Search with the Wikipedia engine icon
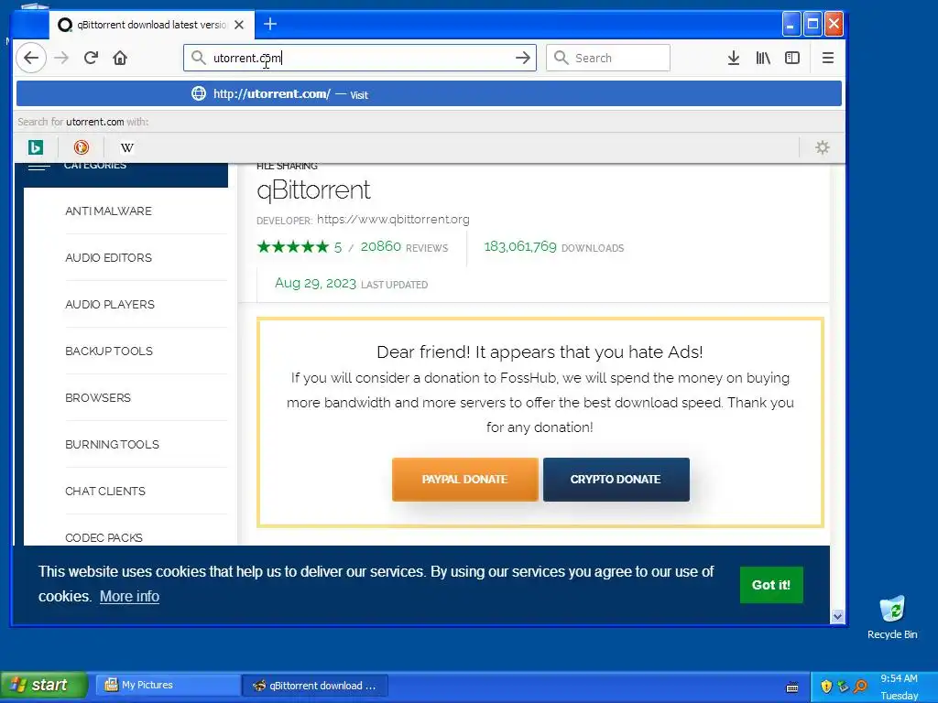938x703 pixels. (126, 147)
